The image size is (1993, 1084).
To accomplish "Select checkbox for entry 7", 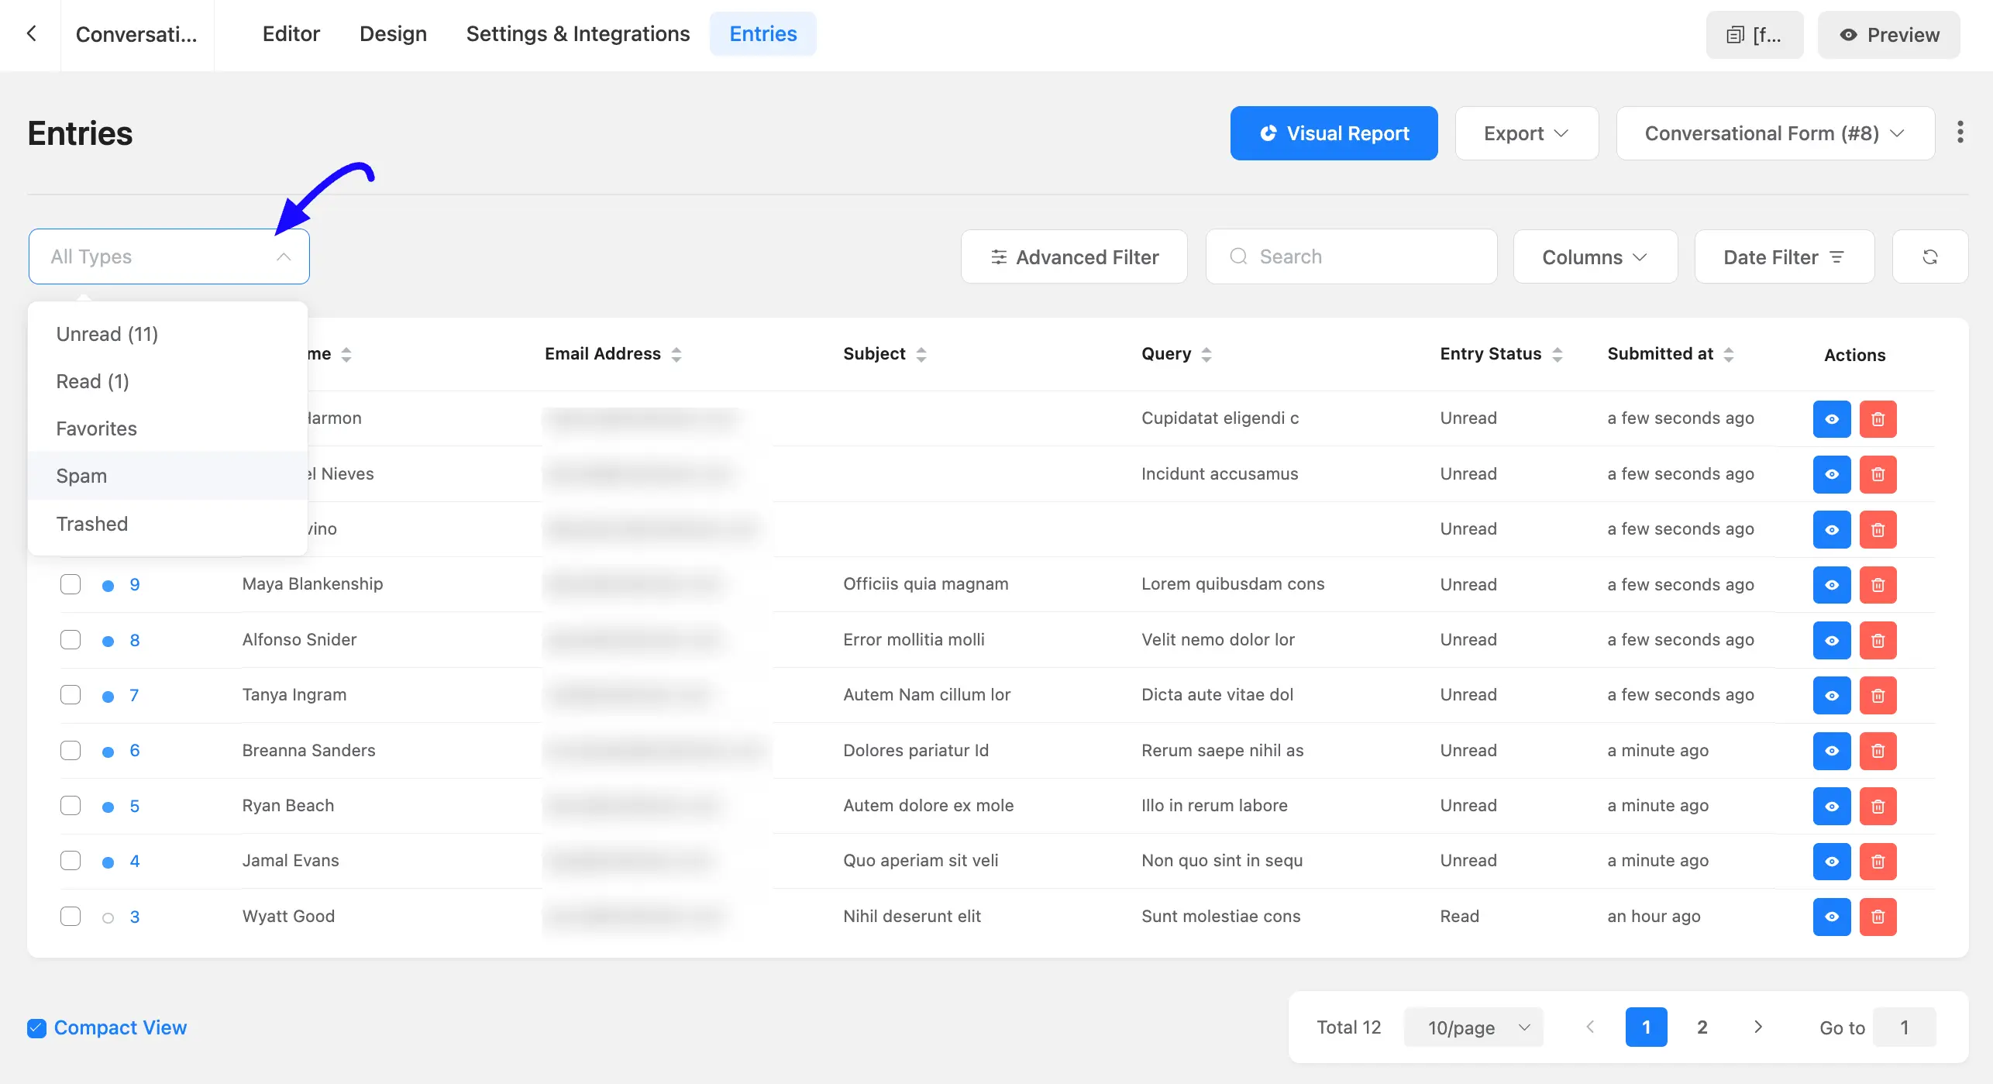I will pos(71,694).
